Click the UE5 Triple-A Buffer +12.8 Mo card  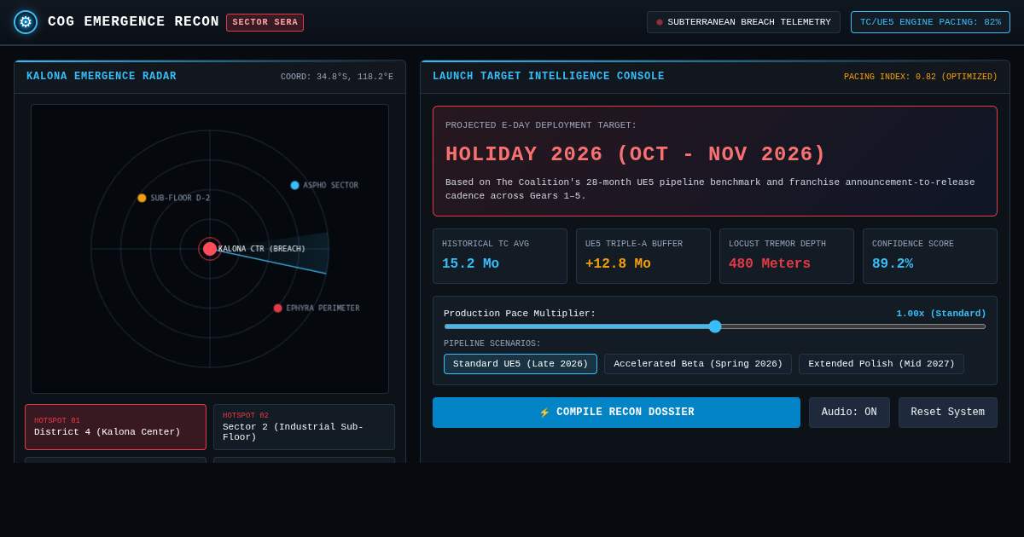pyautogui.click(x=643, y=256)
